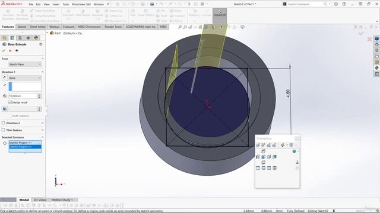380x213 pixels.
Task: Open the Window menu
Action: pos(99,4)
